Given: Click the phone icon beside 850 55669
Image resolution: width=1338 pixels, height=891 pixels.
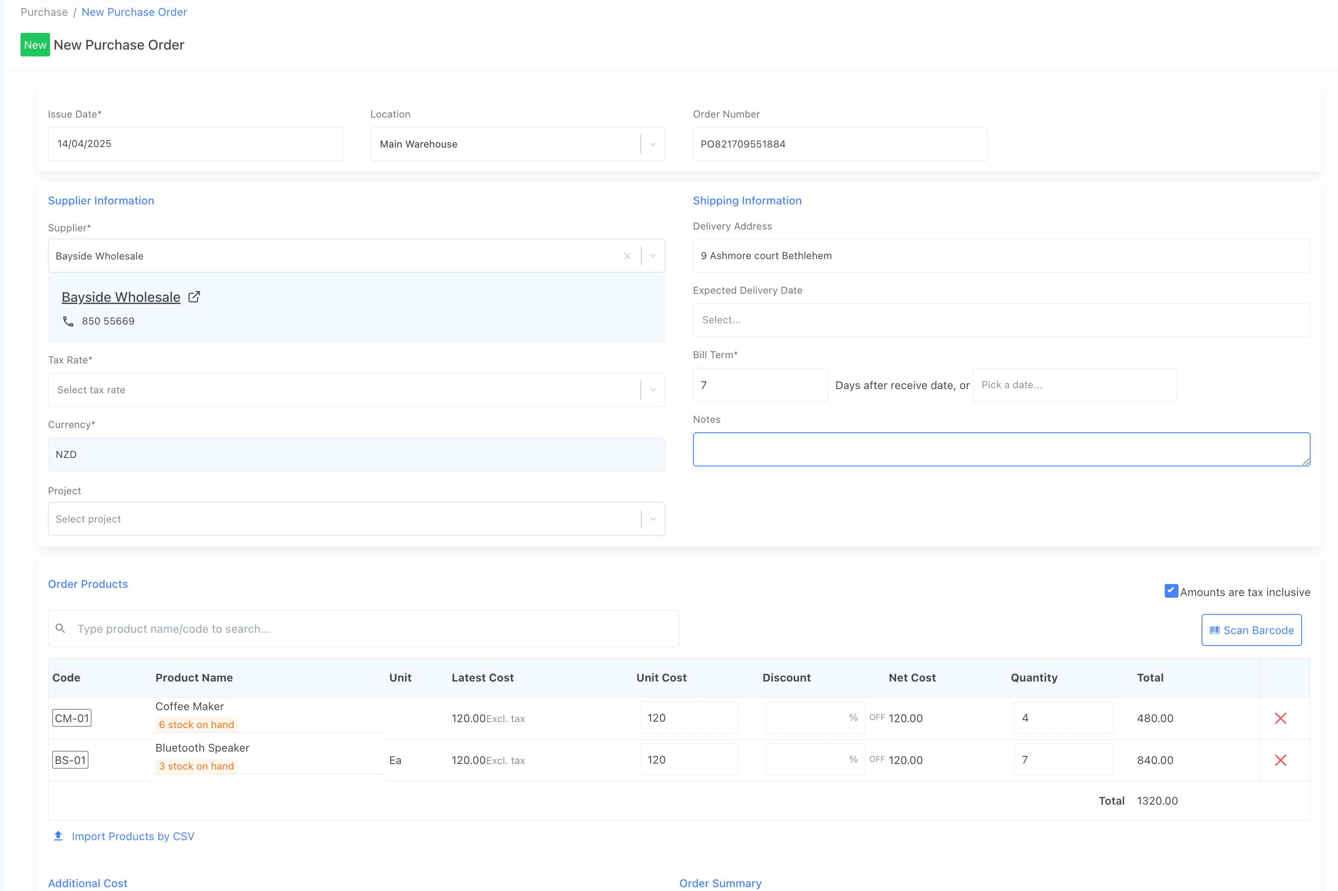Looking at the screenshot, I should pyautogui.click(x=68, y=322).
